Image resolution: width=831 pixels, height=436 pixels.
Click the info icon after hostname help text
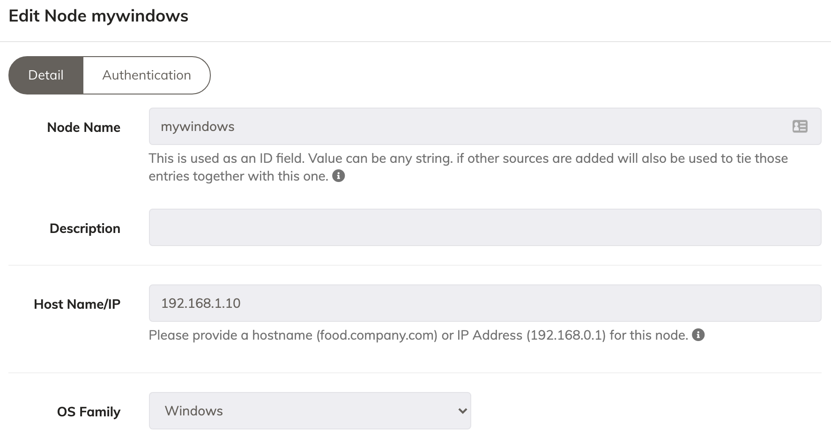[x=698, y=335]
